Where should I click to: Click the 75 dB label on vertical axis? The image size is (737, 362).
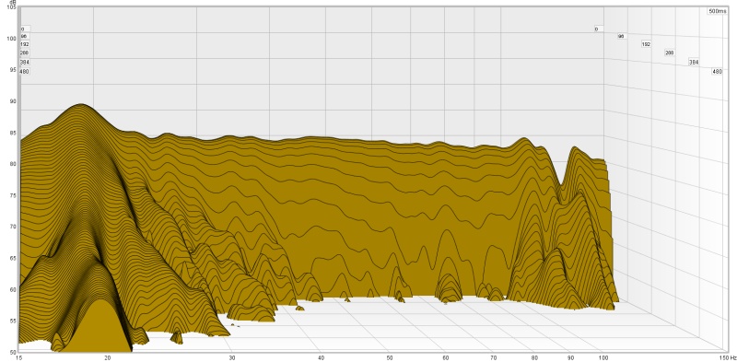tap(14, 195)
